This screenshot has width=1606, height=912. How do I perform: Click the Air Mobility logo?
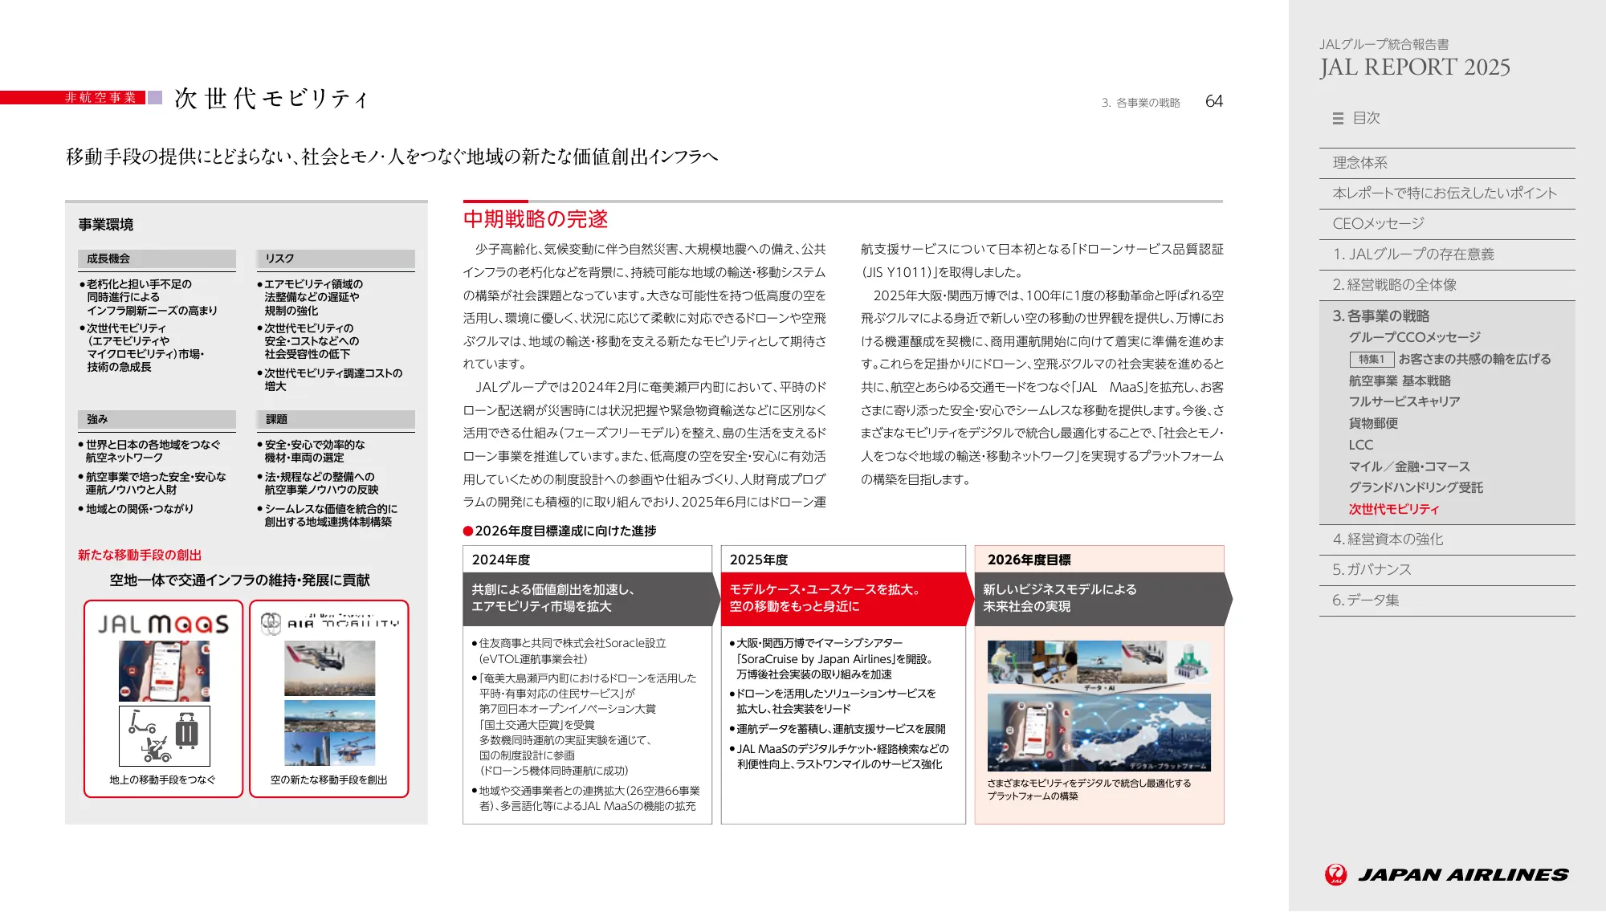point(329,623)
